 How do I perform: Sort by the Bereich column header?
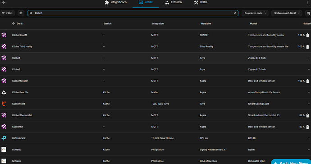(x=108, y=23)
